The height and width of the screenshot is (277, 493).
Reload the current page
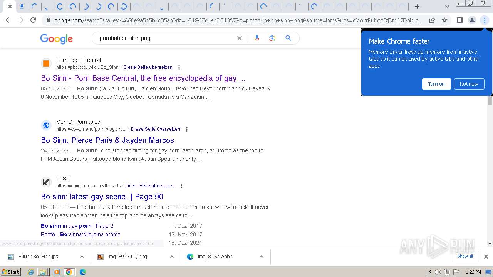33,20
